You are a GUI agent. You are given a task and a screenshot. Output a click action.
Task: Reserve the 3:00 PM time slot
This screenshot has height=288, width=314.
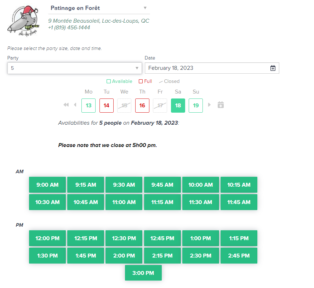pyautogui.click(x=143, y=273)
